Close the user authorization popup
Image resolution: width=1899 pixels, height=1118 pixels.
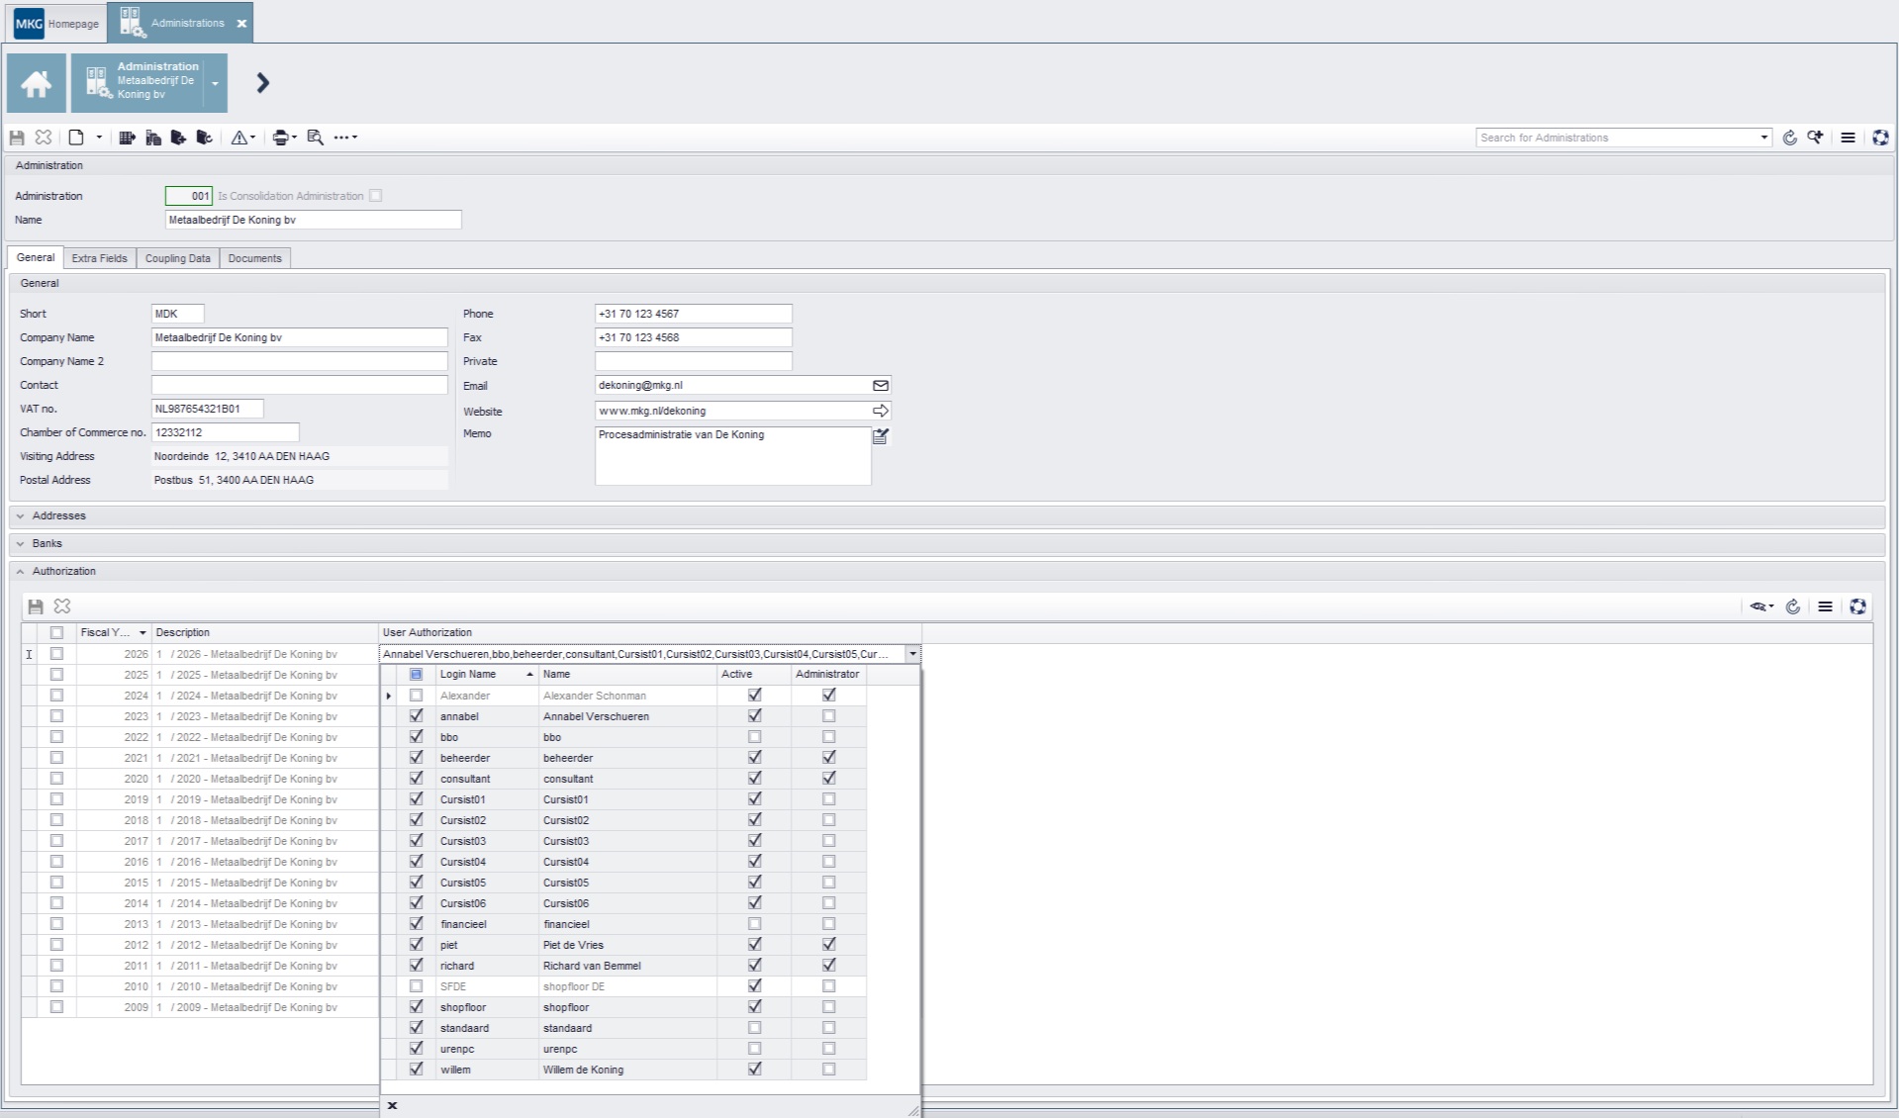click(x=392, y=1105)
